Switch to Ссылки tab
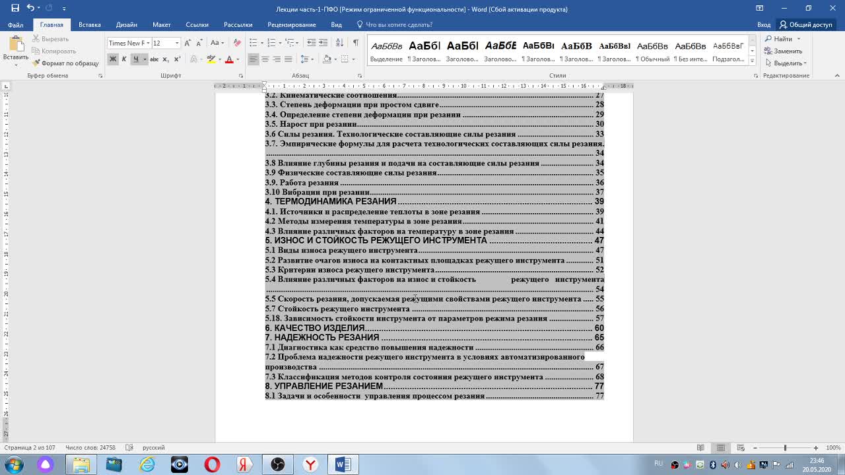845x475 pixels. [197, 24]
